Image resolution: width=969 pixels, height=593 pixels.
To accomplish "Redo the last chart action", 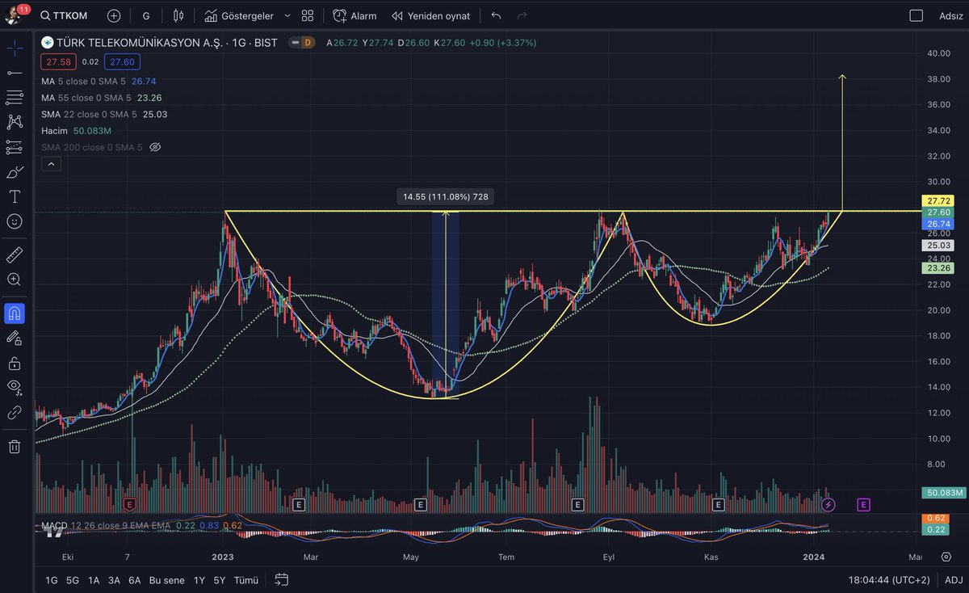I will (x=522, y=15).
